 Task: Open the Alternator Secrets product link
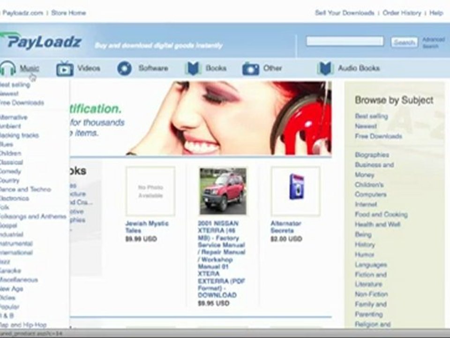(286, 227)
